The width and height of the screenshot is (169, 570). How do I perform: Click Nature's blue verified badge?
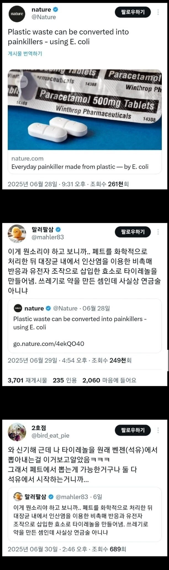click(x=56, y=10)
